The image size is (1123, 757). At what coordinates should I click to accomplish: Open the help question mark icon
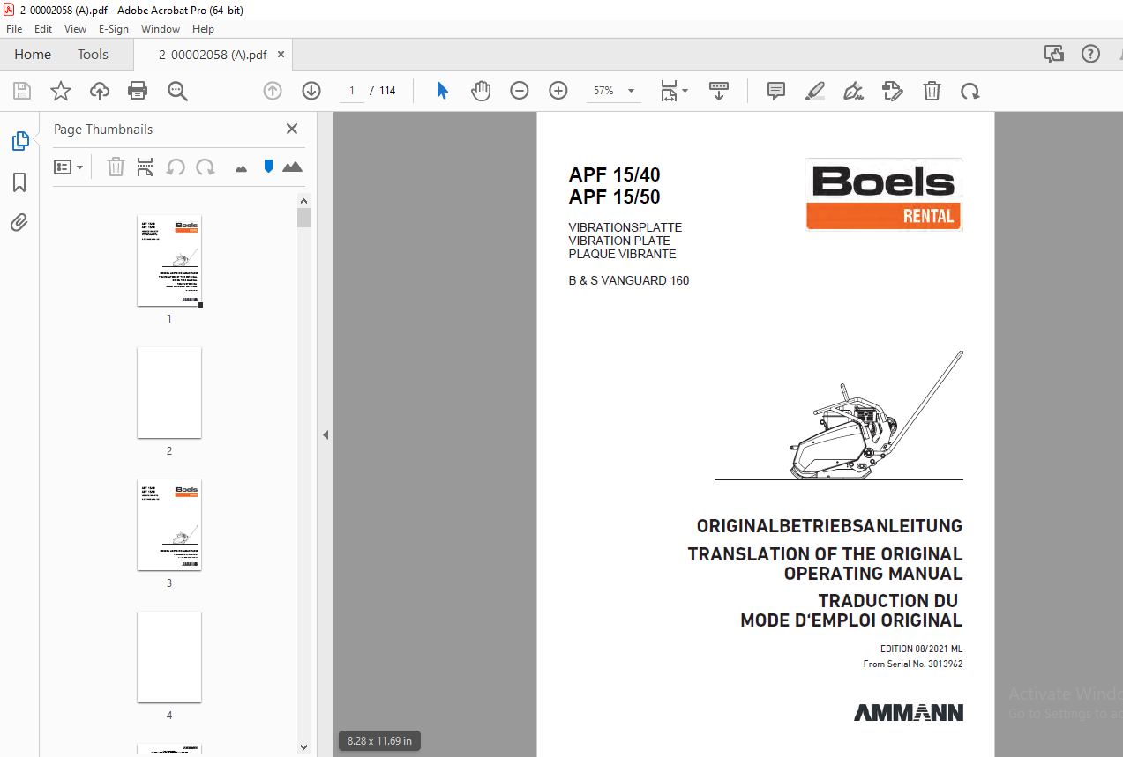[1091, 54]
